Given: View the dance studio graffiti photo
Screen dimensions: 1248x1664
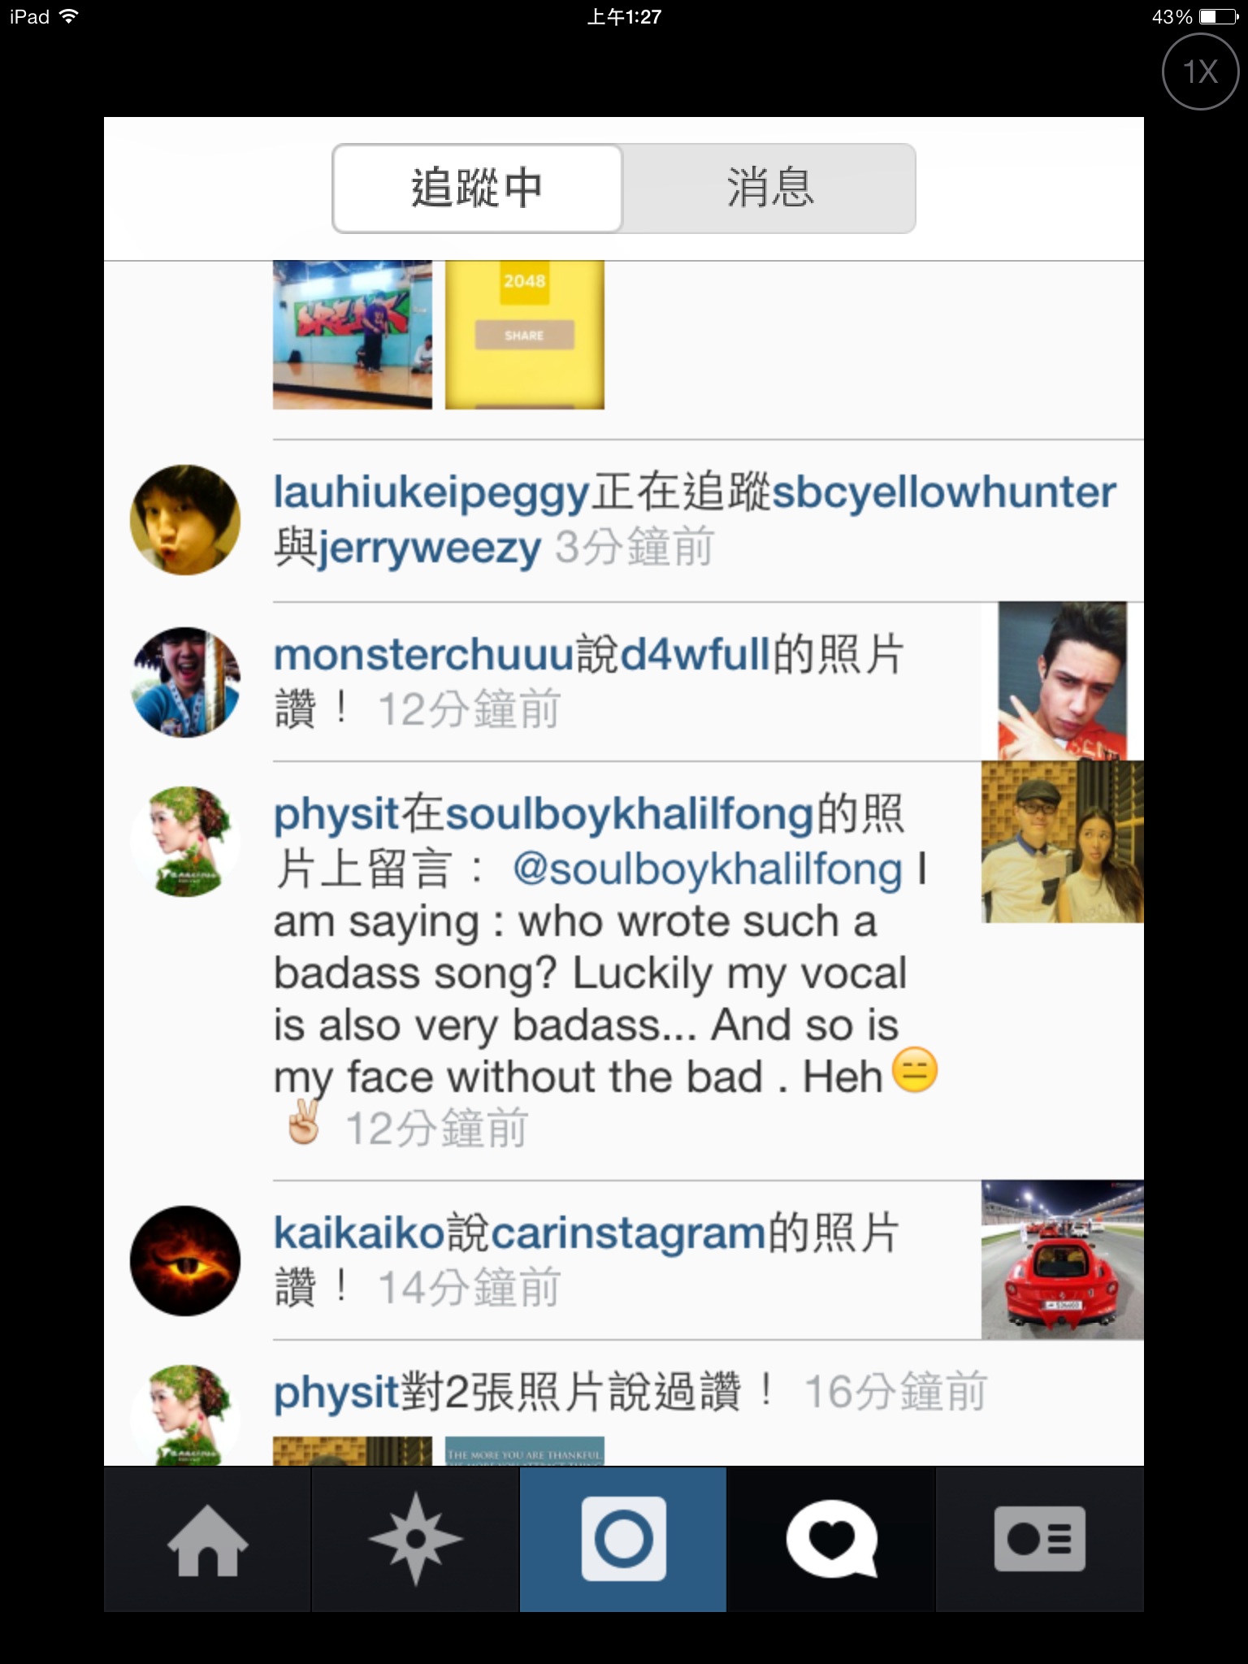Looking at the screenshot, I should [353, 335].
